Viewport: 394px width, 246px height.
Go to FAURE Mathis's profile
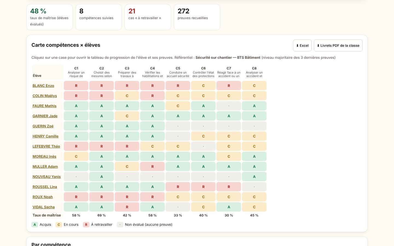(x=44, y=106)
